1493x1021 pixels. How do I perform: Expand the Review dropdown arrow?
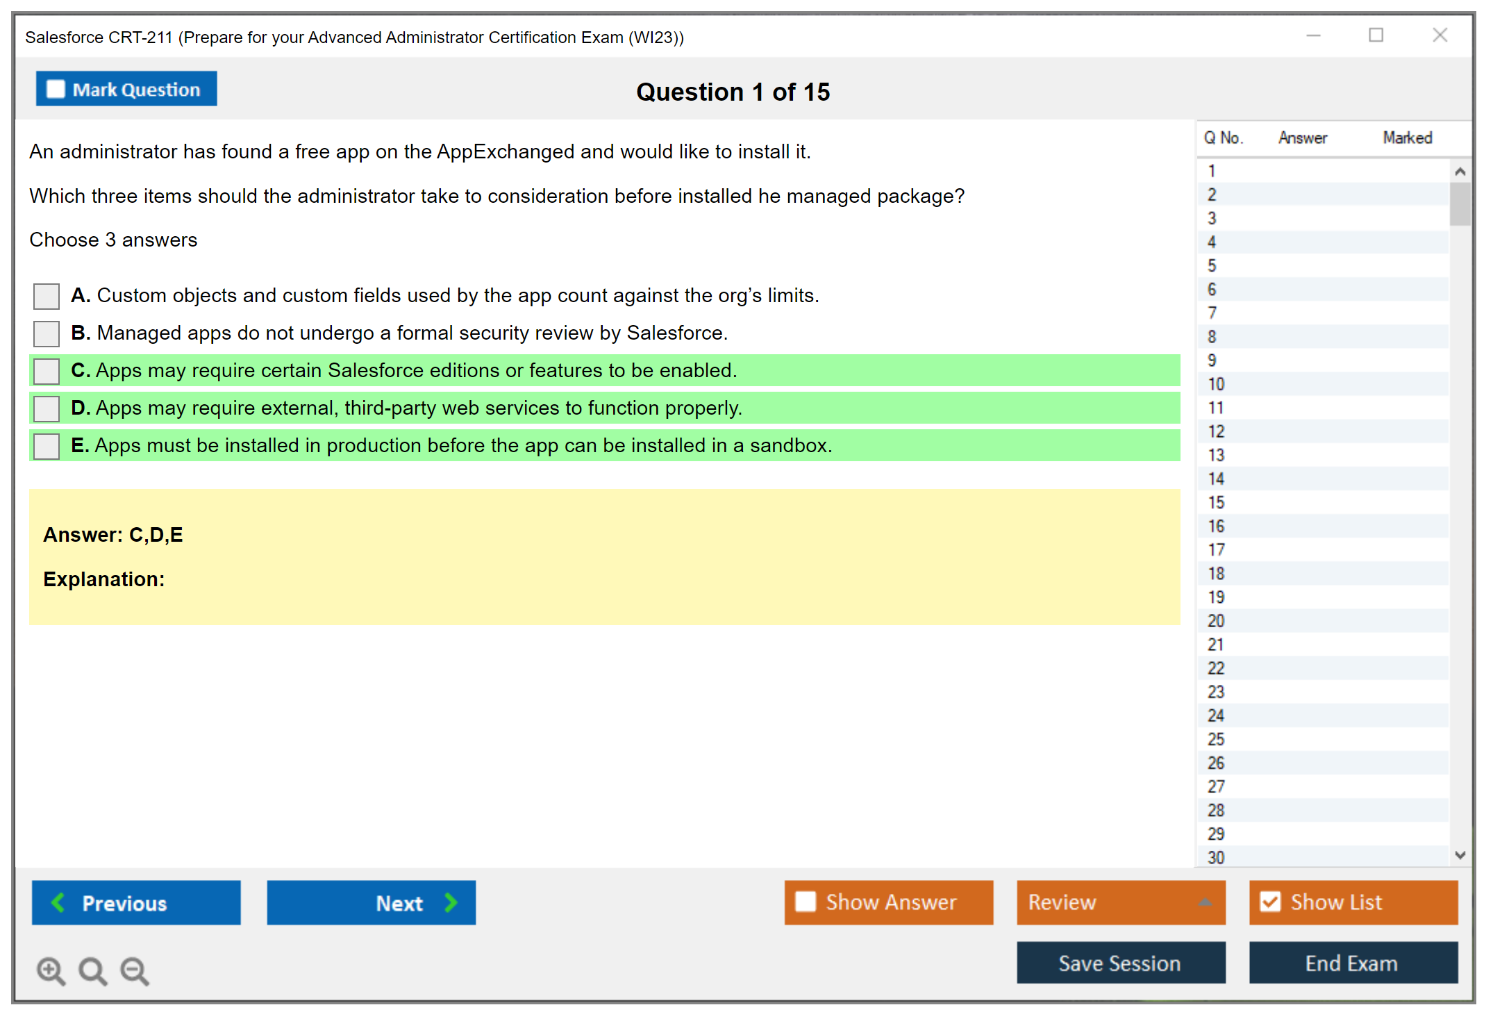pyautogui.click(x=1205, y=902)
